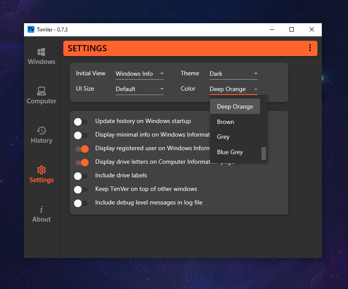Click 'Include debug level messages in log file' text
348x289 pixels.
pos(149,203)
